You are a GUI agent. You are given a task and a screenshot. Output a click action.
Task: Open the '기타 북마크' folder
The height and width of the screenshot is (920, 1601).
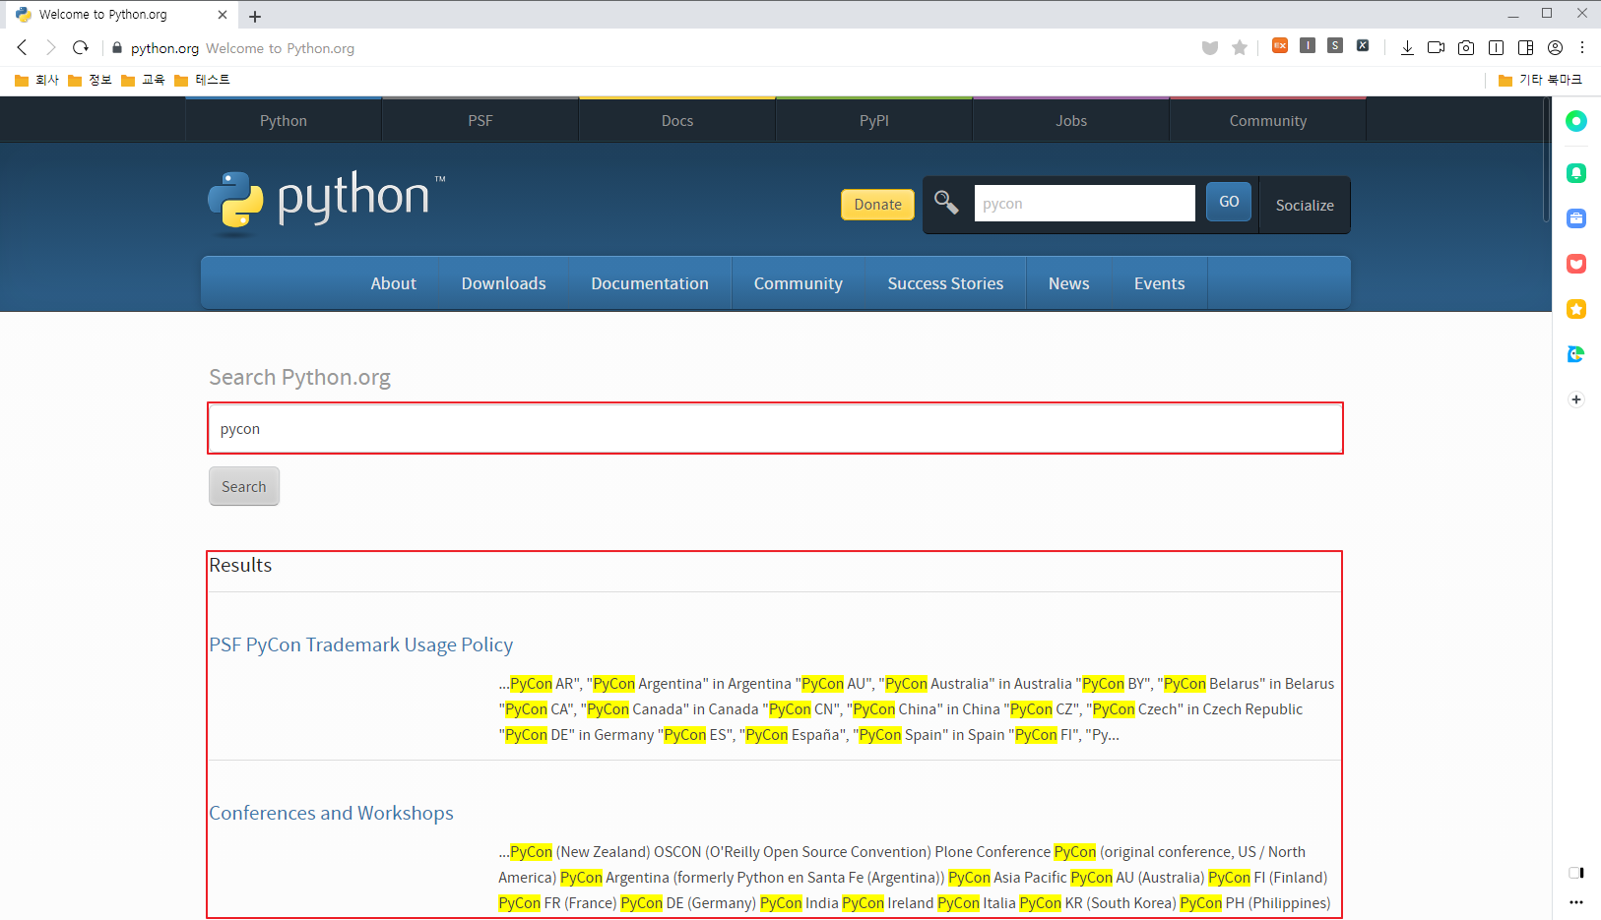tap(1540, 80)
